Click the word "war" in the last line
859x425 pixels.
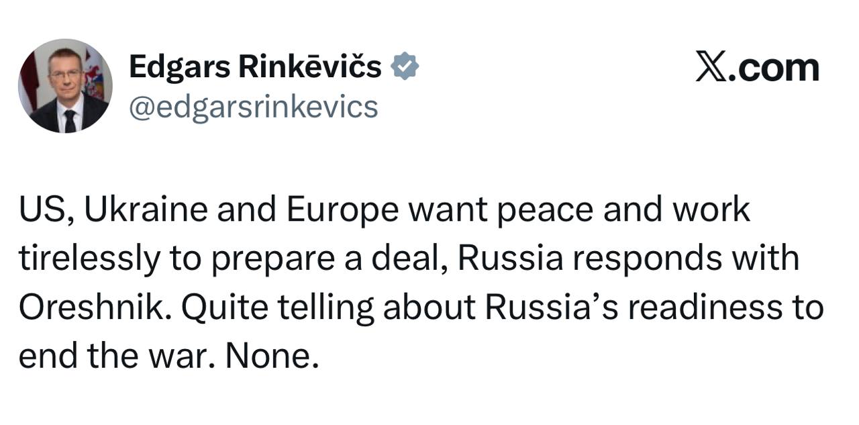tap(189, 357)
